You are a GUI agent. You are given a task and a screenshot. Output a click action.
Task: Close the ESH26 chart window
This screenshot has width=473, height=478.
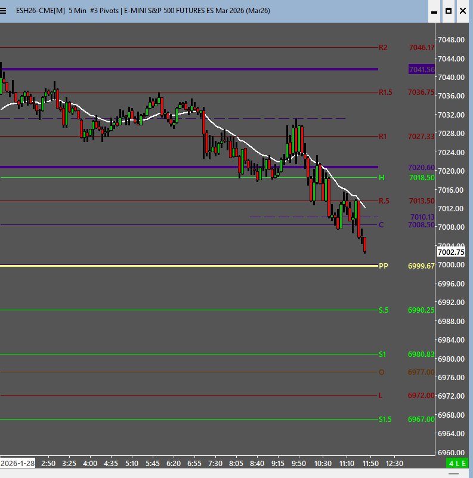click(462, 11)
